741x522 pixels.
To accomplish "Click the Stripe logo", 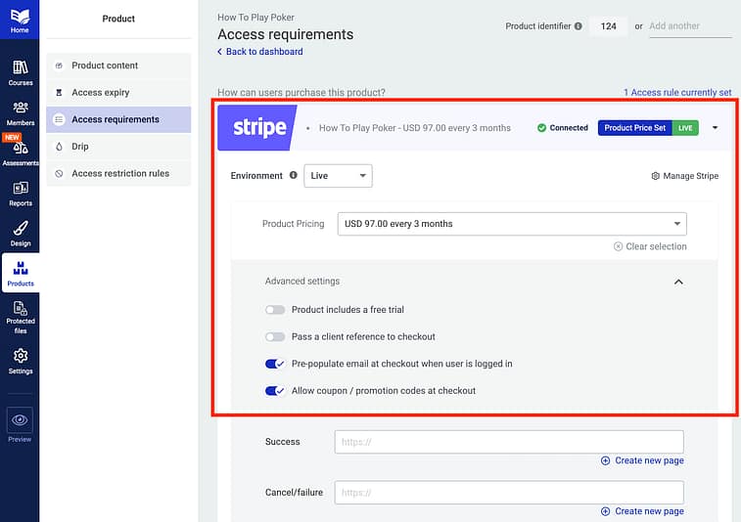I will click(257, 128).
